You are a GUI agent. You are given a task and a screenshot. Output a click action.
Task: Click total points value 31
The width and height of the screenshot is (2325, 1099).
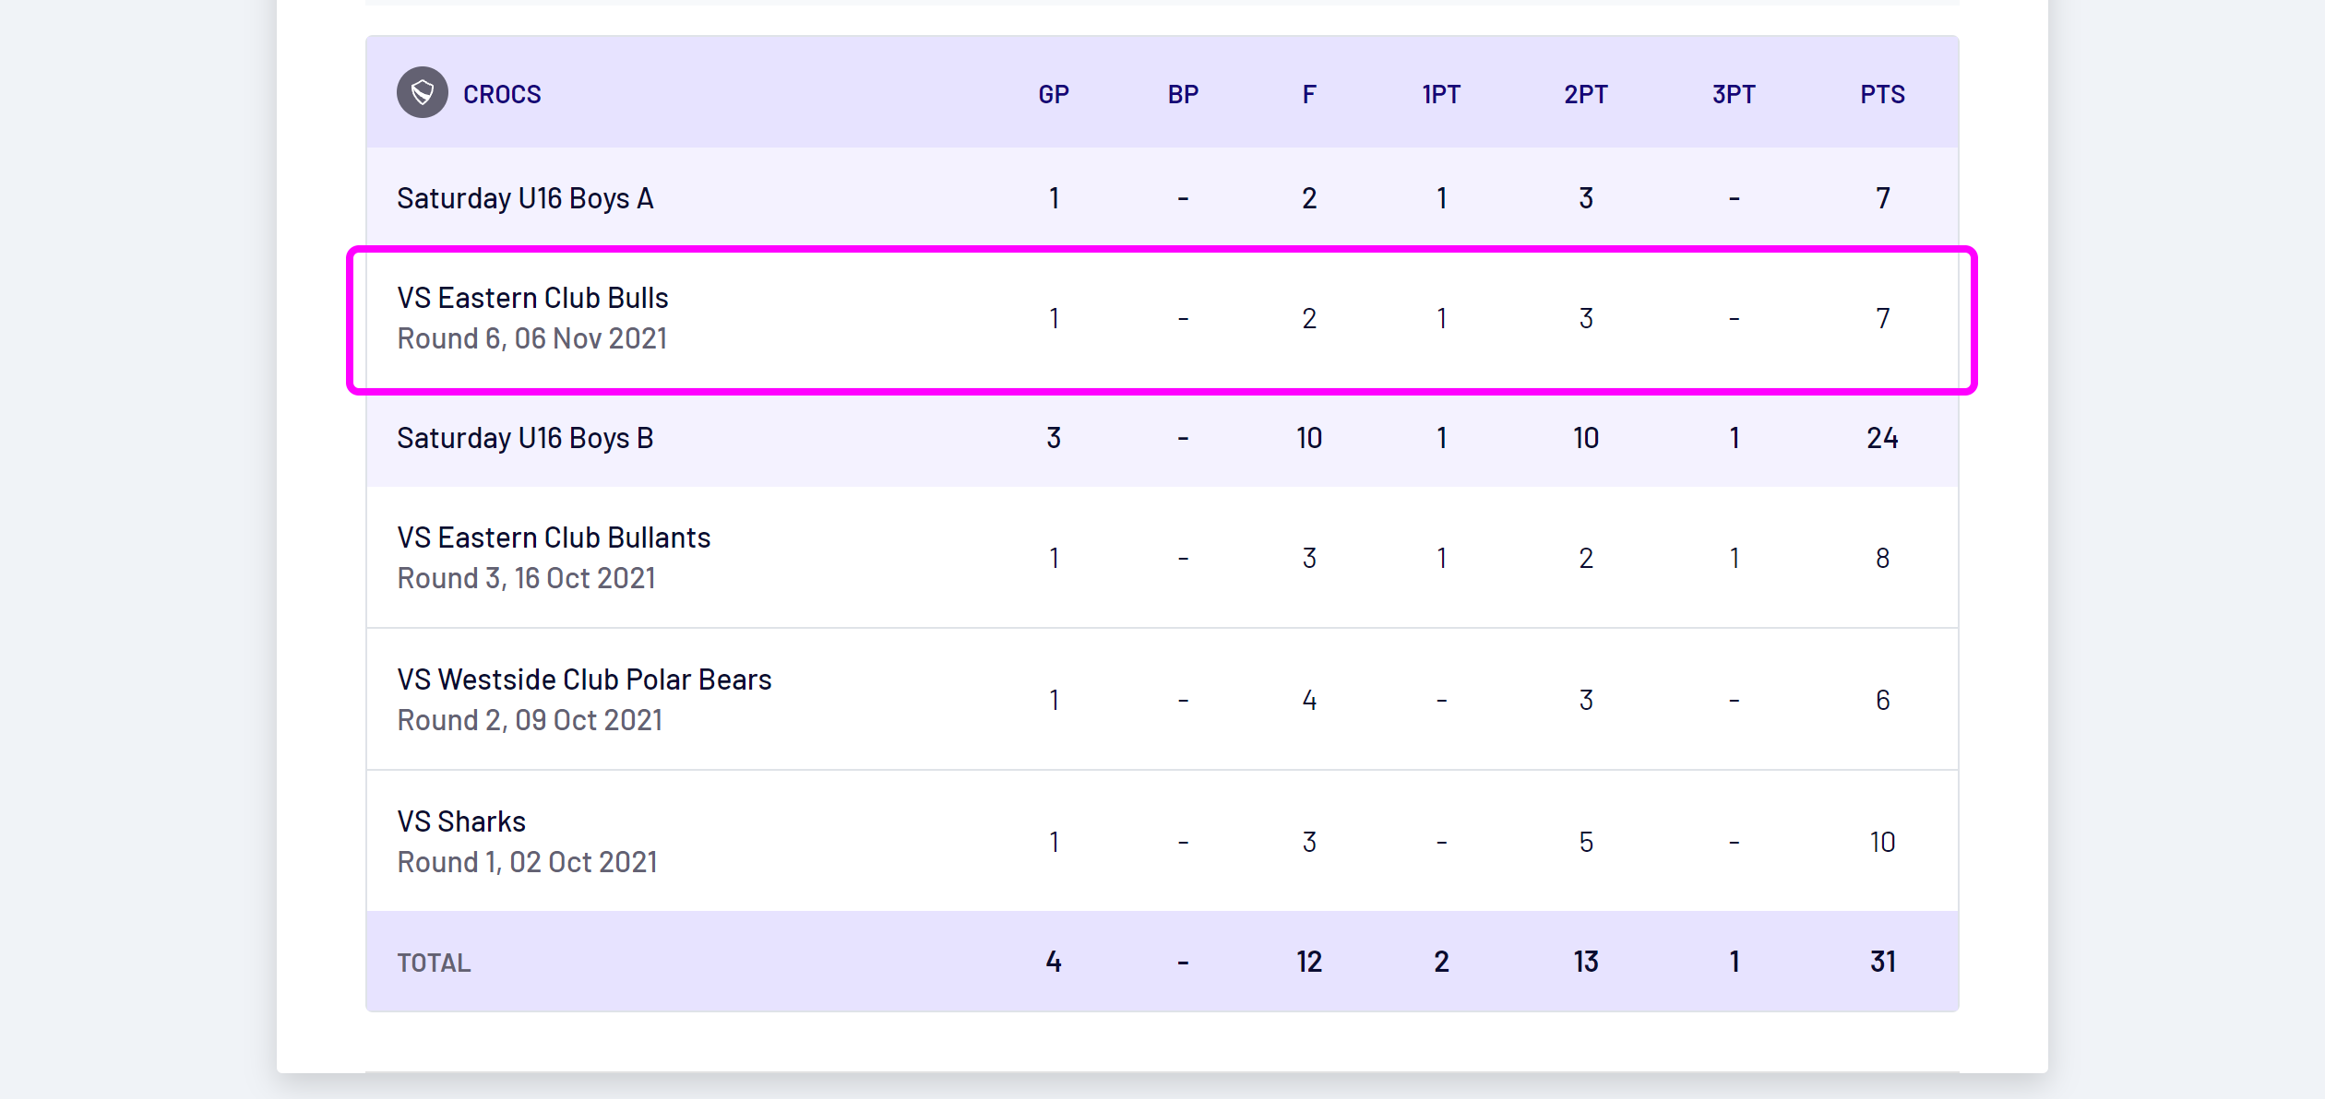coord(1882,962)
